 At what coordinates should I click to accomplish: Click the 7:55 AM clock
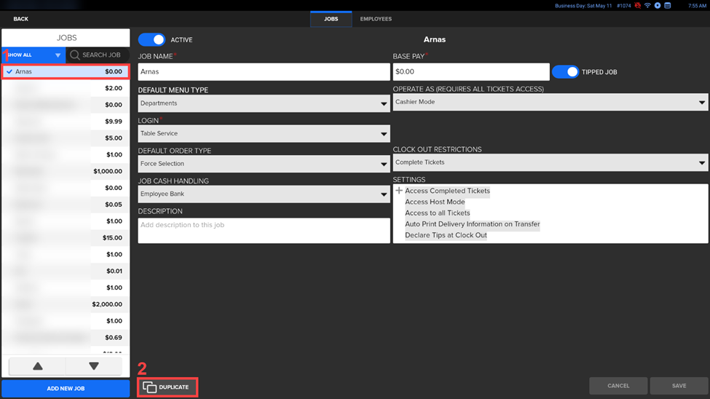coord(697,6)
